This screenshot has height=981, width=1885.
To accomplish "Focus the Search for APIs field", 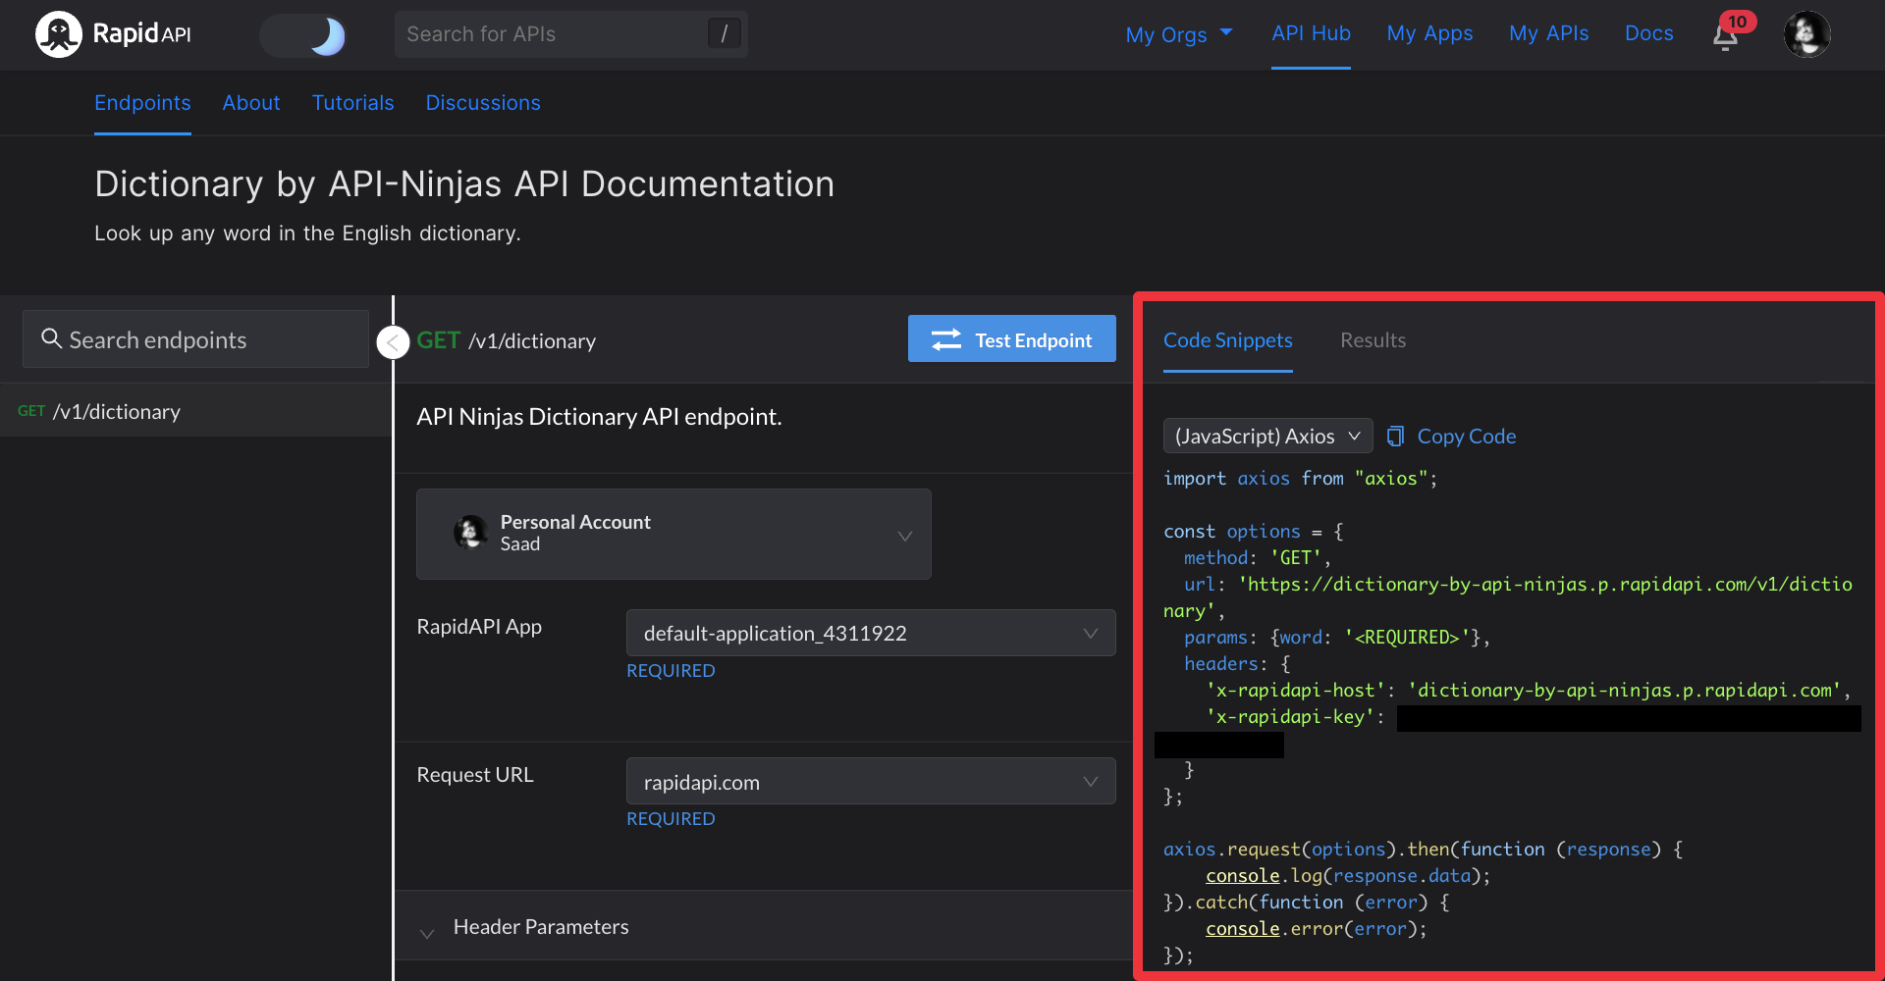I will pos(571,34).
